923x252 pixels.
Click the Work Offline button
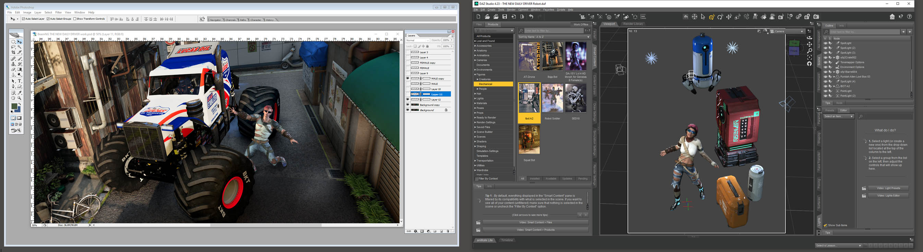[x=581, y=25]
